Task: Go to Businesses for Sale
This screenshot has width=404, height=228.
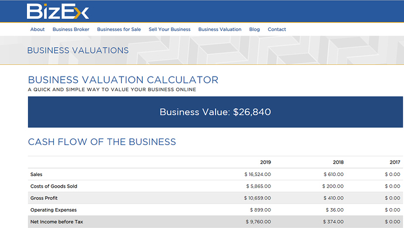Action: tap(119, 29)
